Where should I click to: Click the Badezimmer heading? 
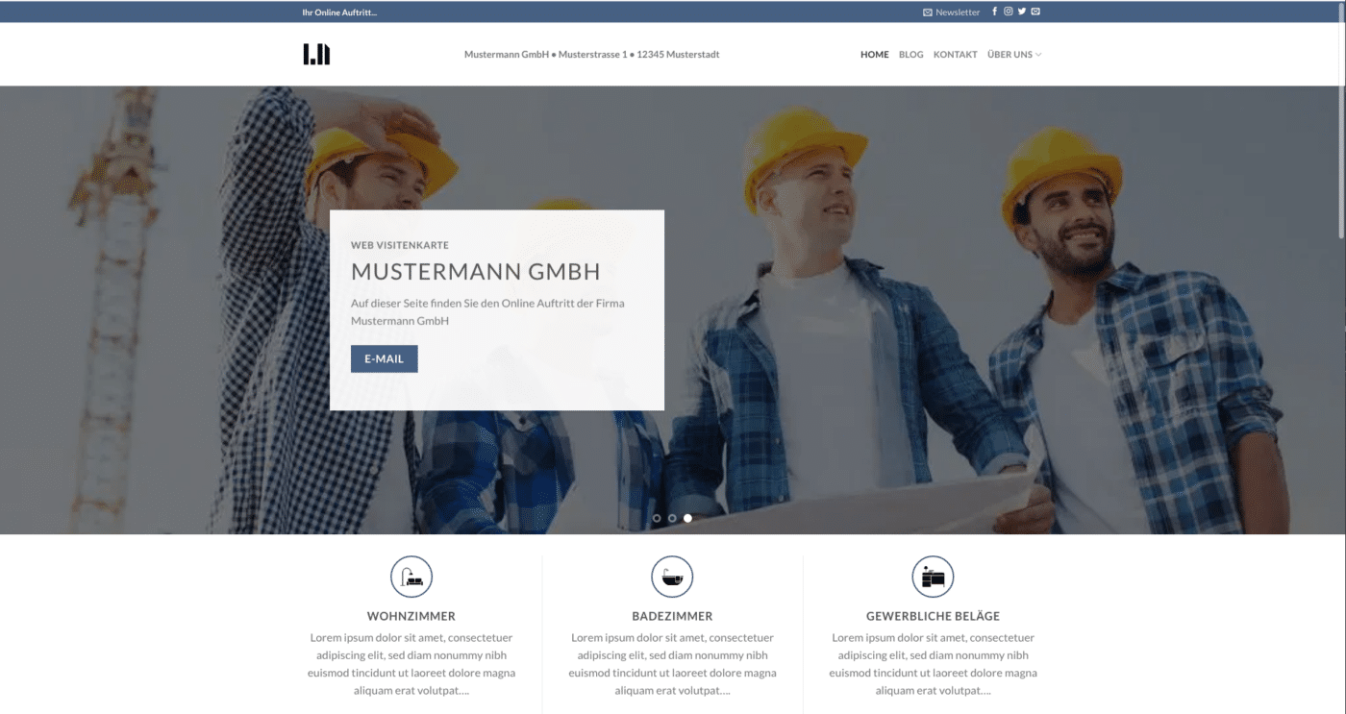pos(672,616)
